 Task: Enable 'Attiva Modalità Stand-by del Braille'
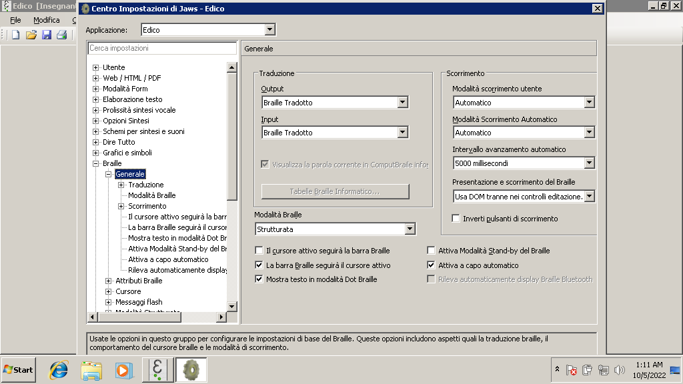(x=432, y=251)
